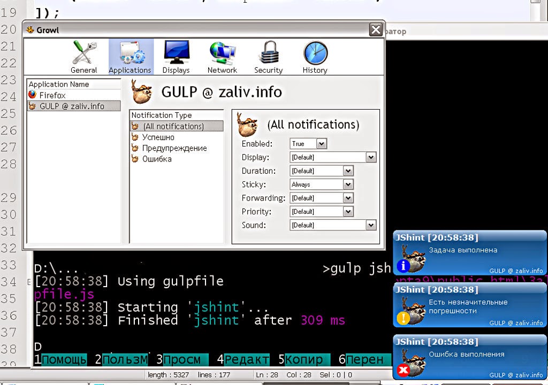
Task: Select (All notifications) in Notification Type list
Action: (x=177, y=126)
